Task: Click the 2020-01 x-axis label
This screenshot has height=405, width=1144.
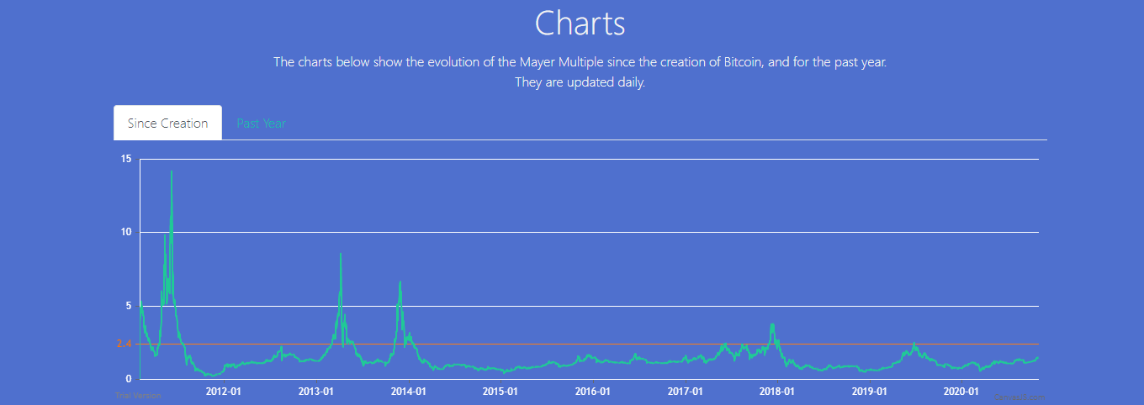Action: tap(961, 392)
